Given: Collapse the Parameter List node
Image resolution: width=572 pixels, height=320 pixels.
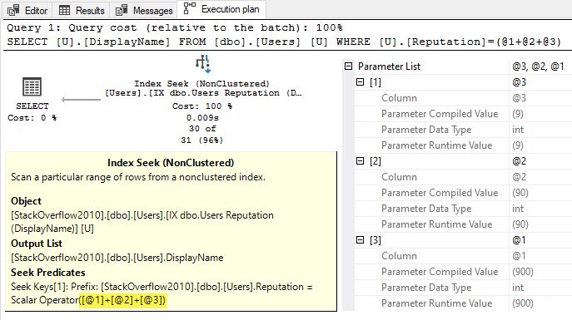Looking at the screenshot, I should pos(348,66).
